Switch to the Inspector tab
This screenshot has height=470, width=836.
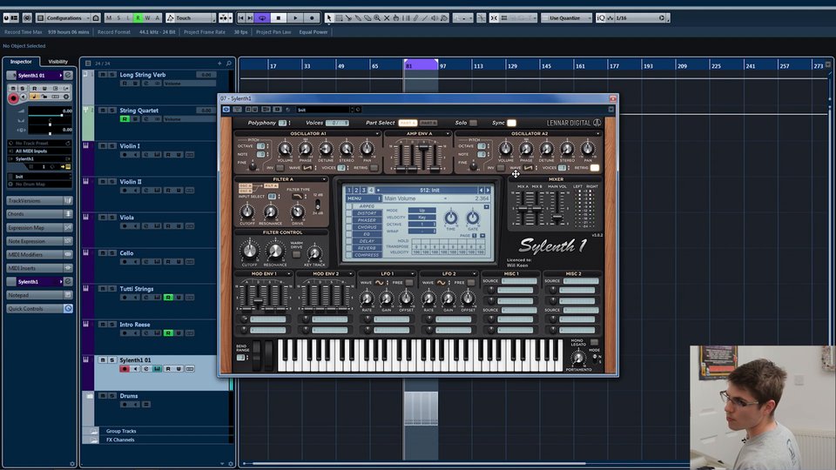click(x=21, y=61)
